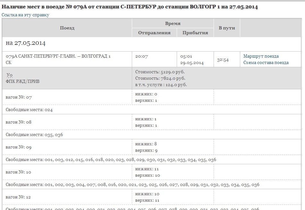Click the departure time 20:07
This screenshot has width=305, height=210.
(x=141, y=56)
